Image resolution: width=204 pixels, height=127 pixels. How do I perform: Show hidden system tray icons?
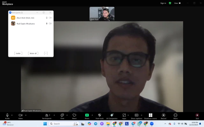pos(165,124)
